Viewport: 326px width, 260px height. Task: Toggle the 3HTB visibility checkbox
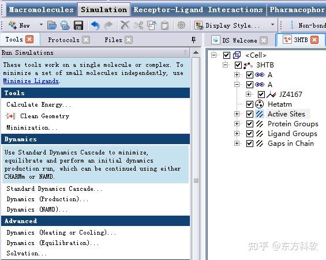point(238,65)
